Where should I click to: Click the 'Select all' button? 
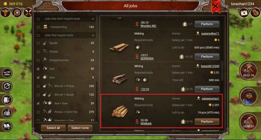[53, 128]
